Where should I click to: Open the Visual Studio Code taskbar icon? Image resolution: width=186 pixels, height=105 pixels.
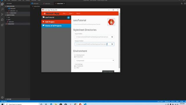[x=85, y=104]
